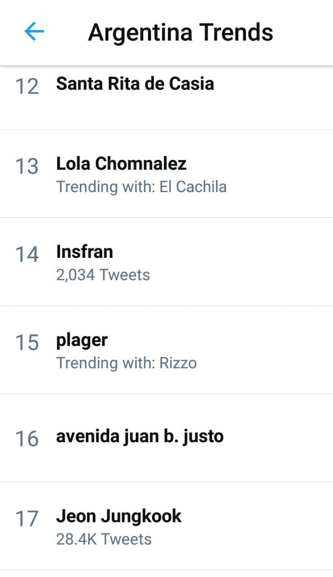Open the Jeon Jungkook trend

click(119, 516)
